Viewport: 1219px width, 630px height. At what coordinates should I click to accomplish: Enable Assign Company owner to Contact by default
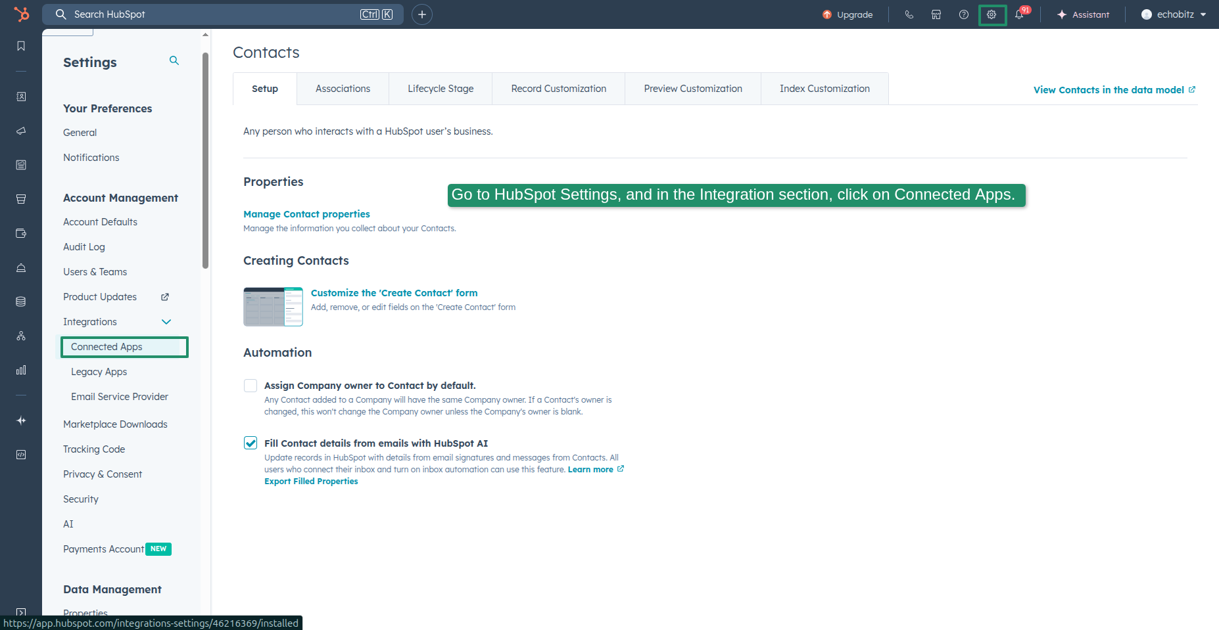pyautogui.click(x=251, y=386)
